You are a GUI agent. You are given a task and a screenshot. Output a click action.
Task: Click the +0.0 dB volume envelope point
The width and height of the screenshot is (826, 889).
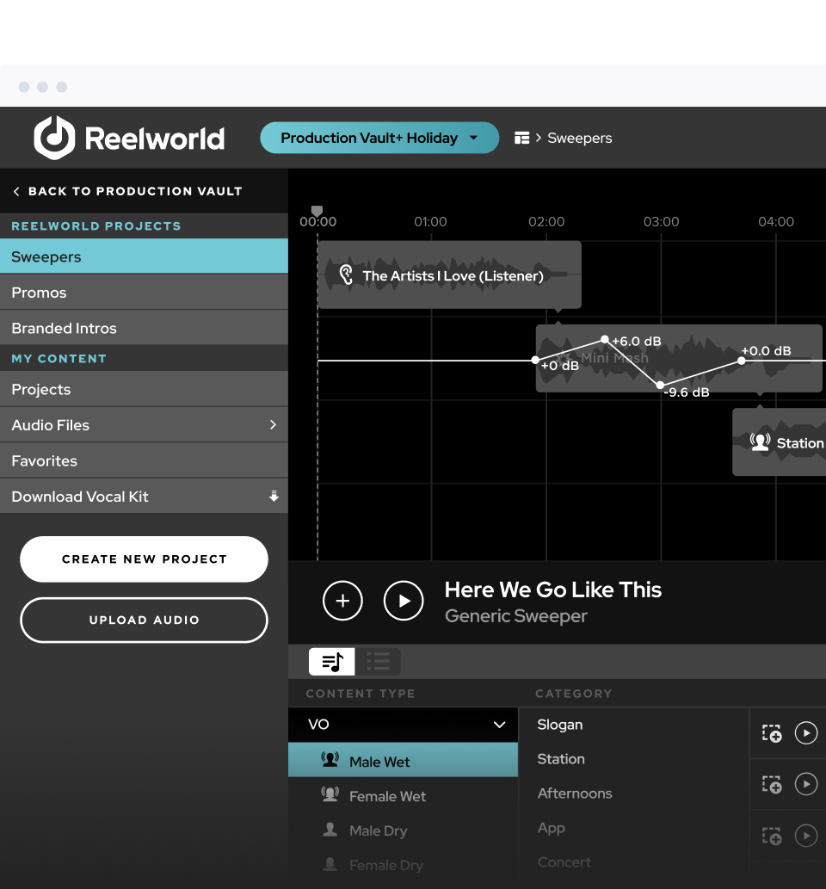click(x=742, y=361)
